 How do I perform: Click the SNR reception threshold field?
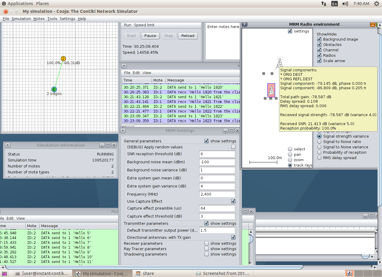(217, 154)
